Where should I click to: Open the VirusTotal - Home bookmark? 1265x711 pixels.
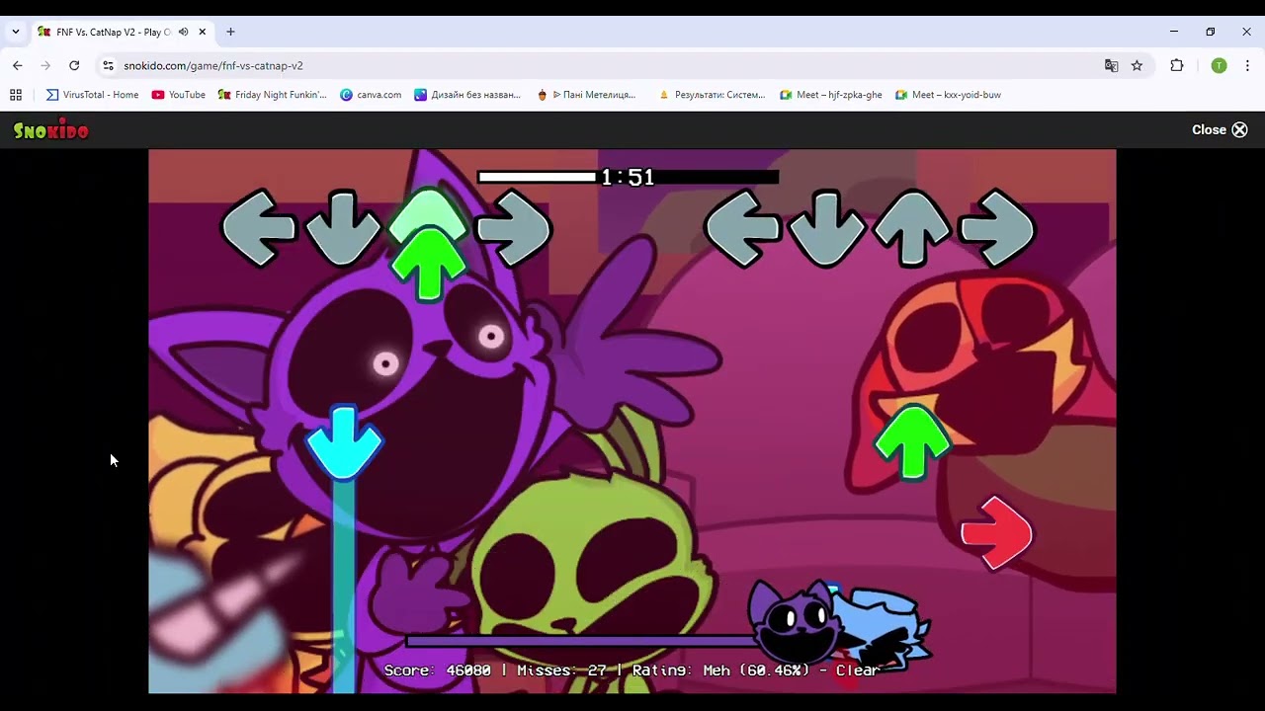92,95
